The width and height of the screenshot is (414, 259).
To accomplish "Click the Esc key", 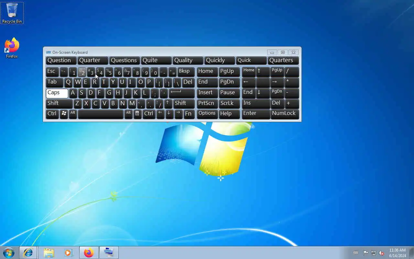I will pyautogui.click(x=52, y=72).
